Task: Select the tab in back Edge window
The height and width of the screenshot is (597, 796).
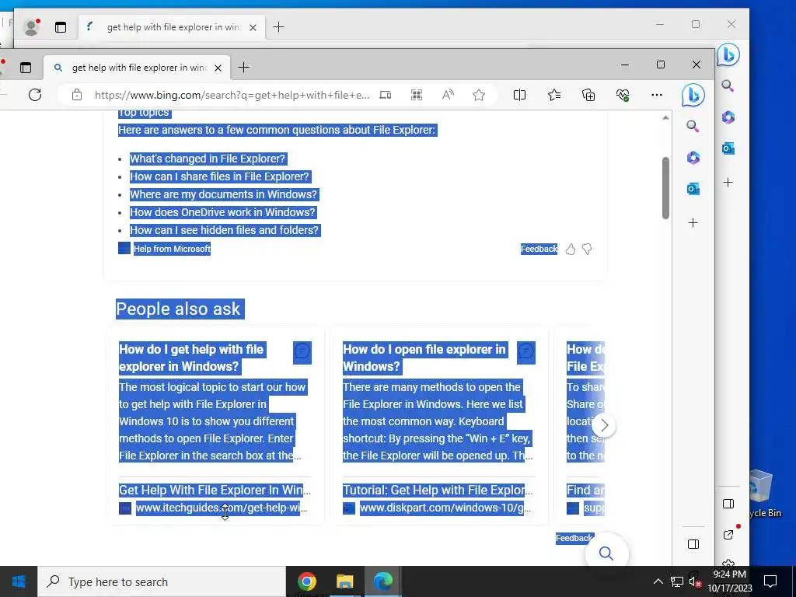Action: point(172,27)
